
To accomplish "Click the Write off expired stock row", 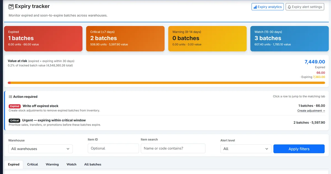I will (x=167, y=108).
